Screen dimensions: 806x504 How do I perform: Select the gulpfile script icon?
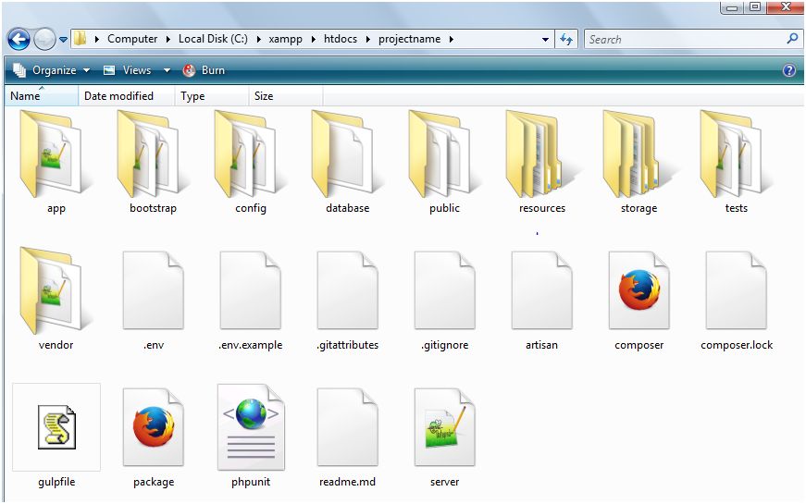pos(56,427)
